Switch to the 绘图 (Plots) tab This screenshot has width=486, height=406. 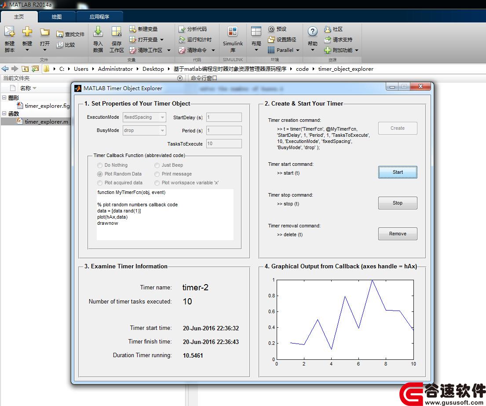click(57, 17)
